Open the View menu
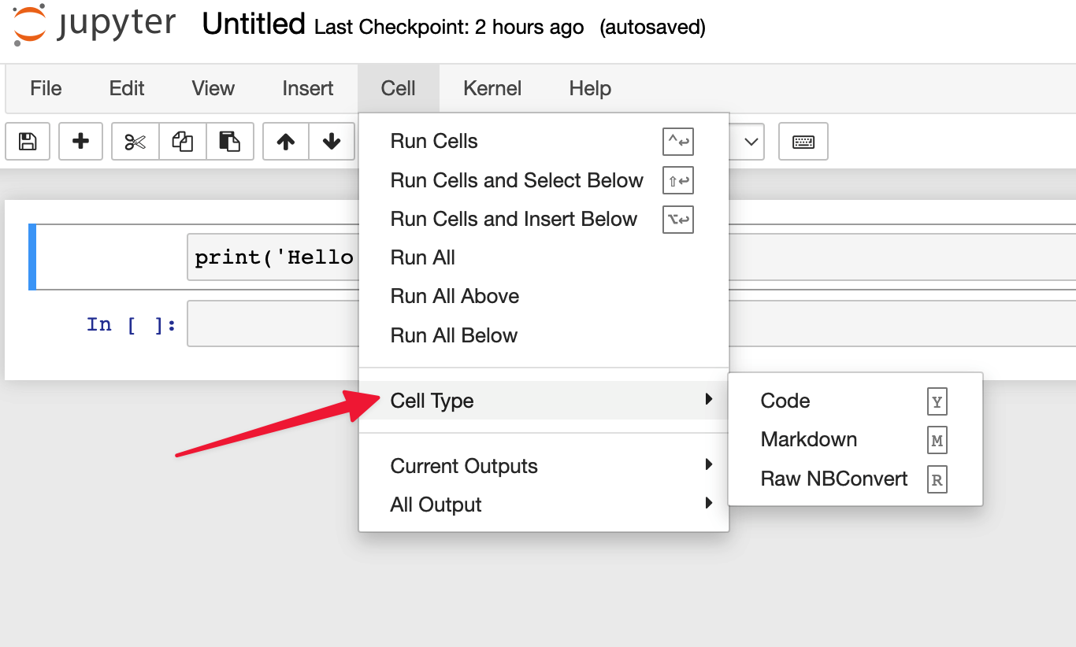Screen dimensions: 1076x647 pyautogui.click(x=213, y=88)
